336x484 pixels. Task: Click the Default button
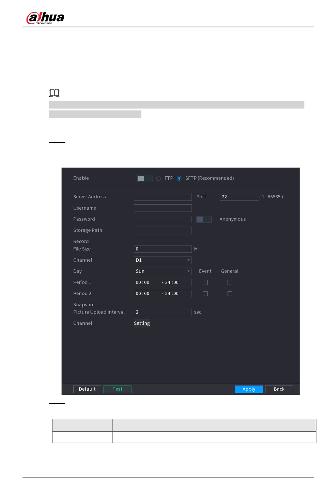point(87,389)
